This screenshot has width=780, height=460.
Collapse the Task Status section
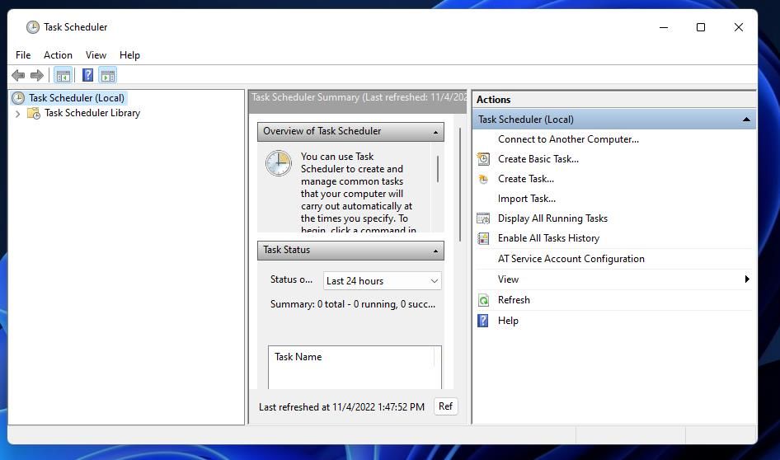coord(436,251)
